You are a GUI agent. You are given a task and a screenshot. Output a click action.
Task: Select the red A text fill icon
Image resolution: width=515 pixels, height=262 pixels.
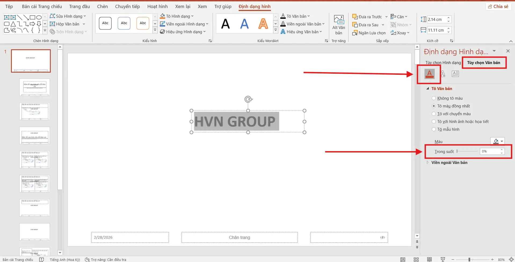(x=429, y=74)
